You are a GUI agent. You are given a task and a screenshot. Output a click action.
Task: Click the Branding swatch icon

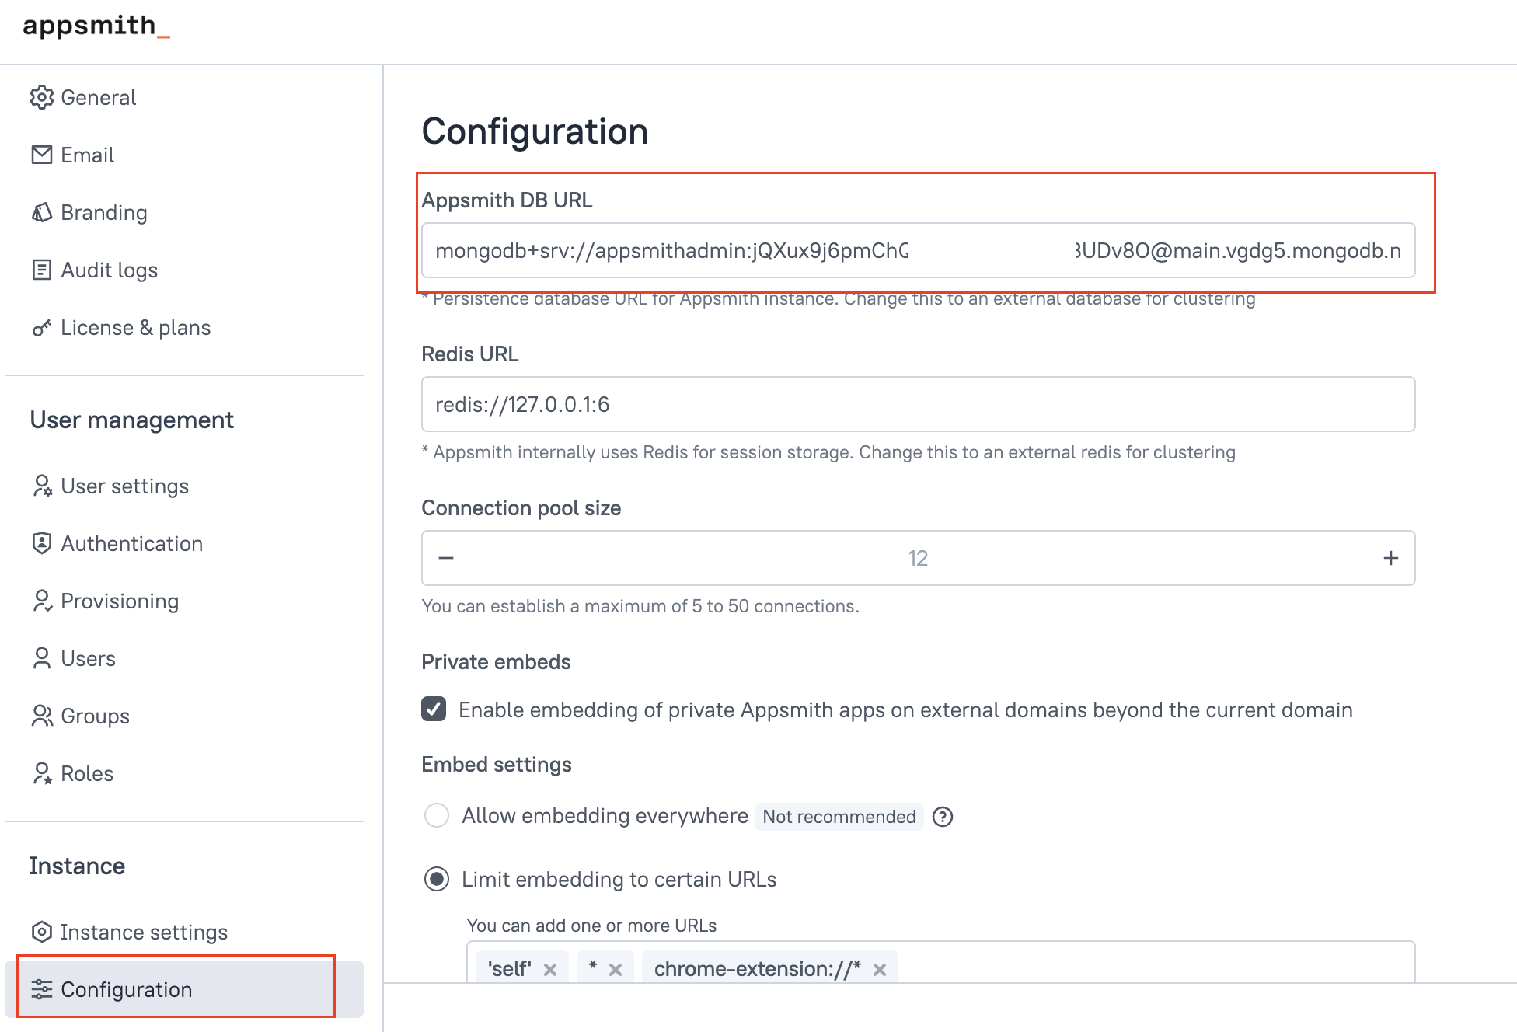coord(42,212)
